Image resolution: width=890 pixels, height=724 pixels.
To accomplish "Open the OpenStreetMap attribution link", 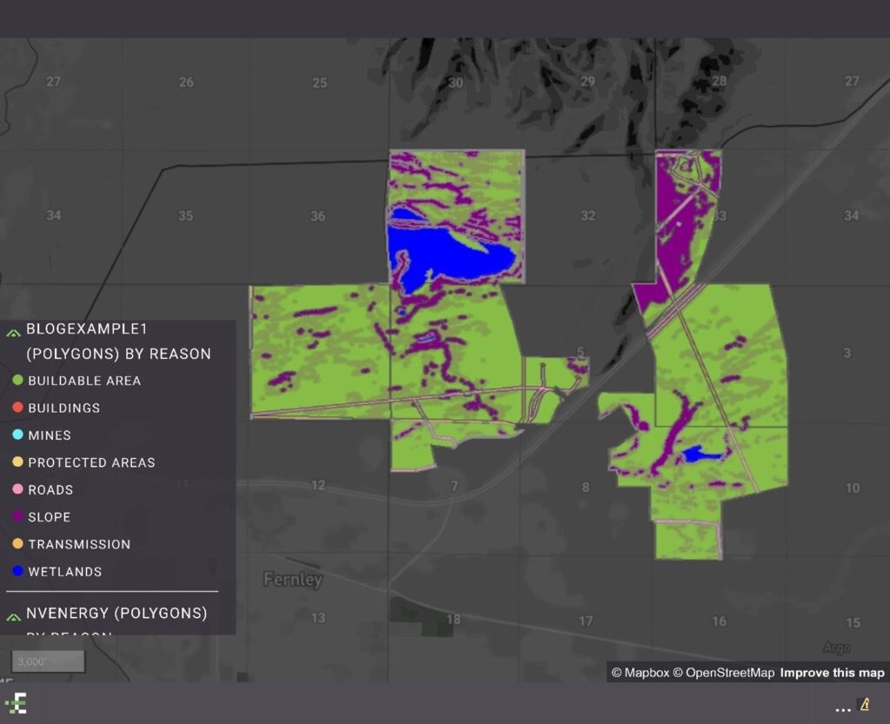I will (722, 673).
